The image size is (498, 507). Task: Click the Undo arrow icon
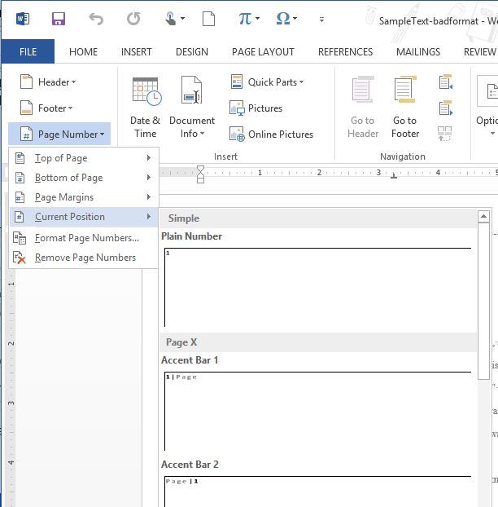pos(96,19)
